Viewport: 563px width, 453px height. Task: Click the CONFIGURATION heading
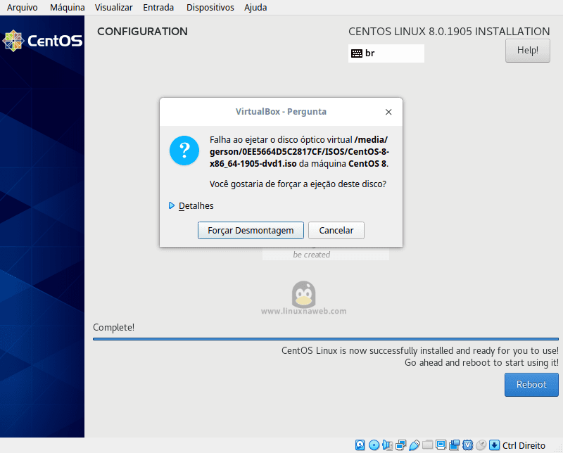143,32
